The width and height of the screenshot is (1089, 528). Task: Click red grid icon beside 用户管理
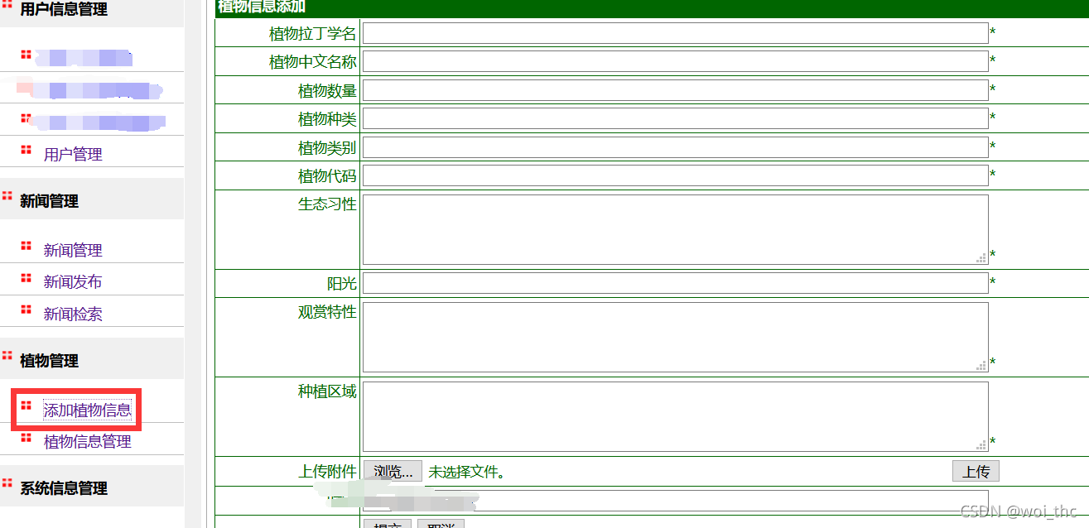(27, 150)
